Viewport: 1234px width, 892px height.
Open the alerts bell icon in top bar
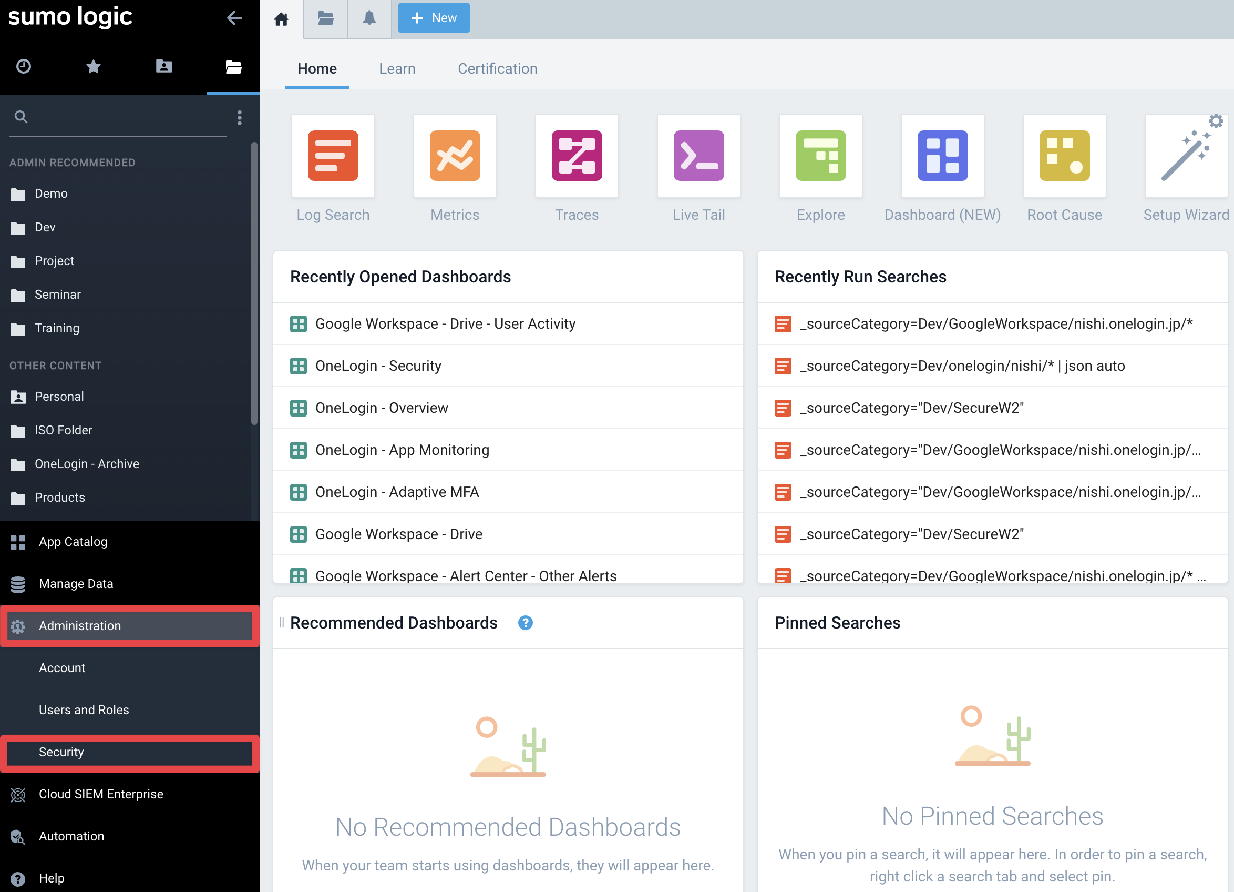click(x=369, y=18)
